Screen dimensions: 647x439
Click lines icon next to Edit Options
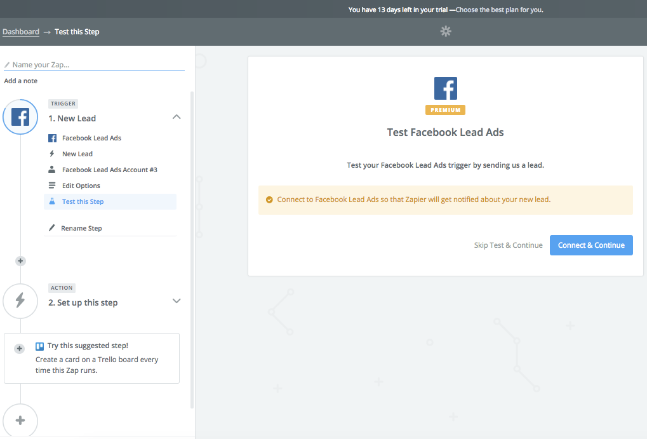click(52, 186)
